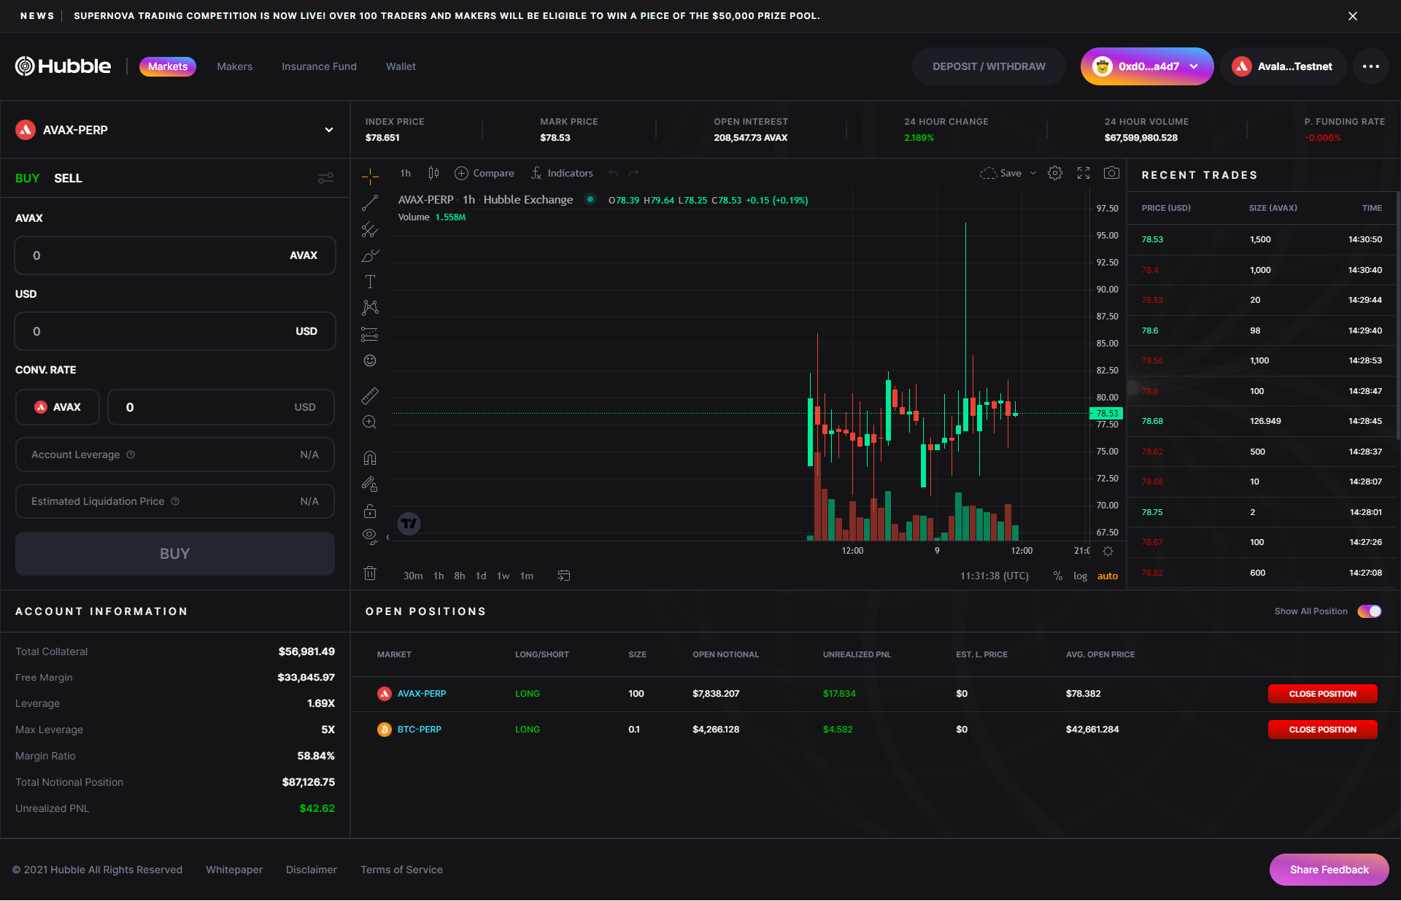Click the Save chart layout button
This screenshot has width=1401, height=901.
coord(1001,173)
